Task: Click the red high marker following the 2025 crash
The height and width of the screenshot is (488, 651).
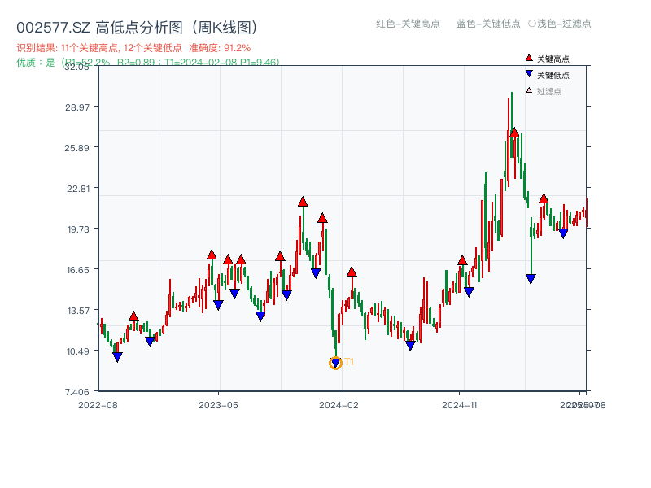Action: [544, 198]
